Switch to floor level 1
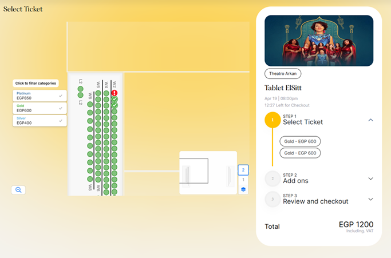The image size is (391, 258). coord(243,180)
